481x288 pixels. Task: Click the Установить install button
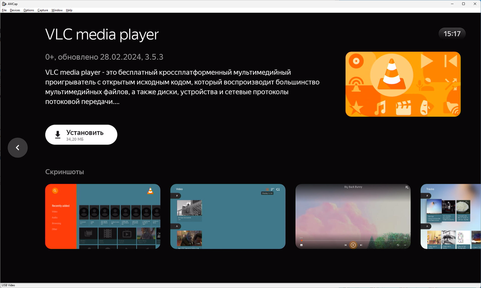81,134
